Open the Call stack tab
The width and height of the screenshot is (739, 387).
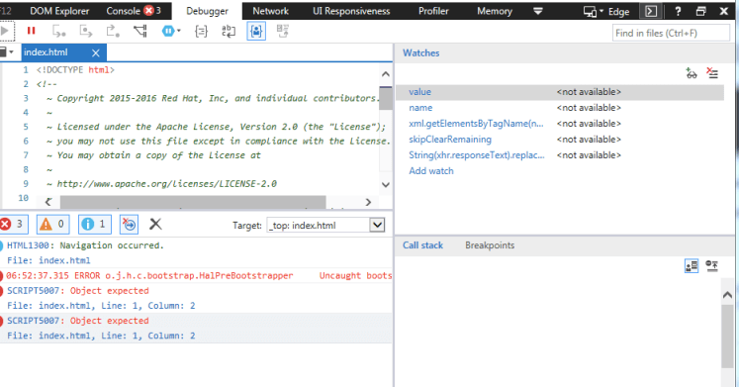click(x=422, y=245)
